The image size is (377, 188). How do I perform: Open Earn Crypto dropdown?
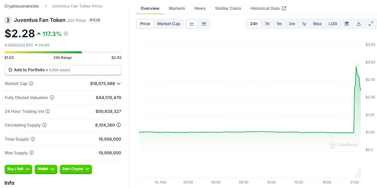tap(76, 169)
